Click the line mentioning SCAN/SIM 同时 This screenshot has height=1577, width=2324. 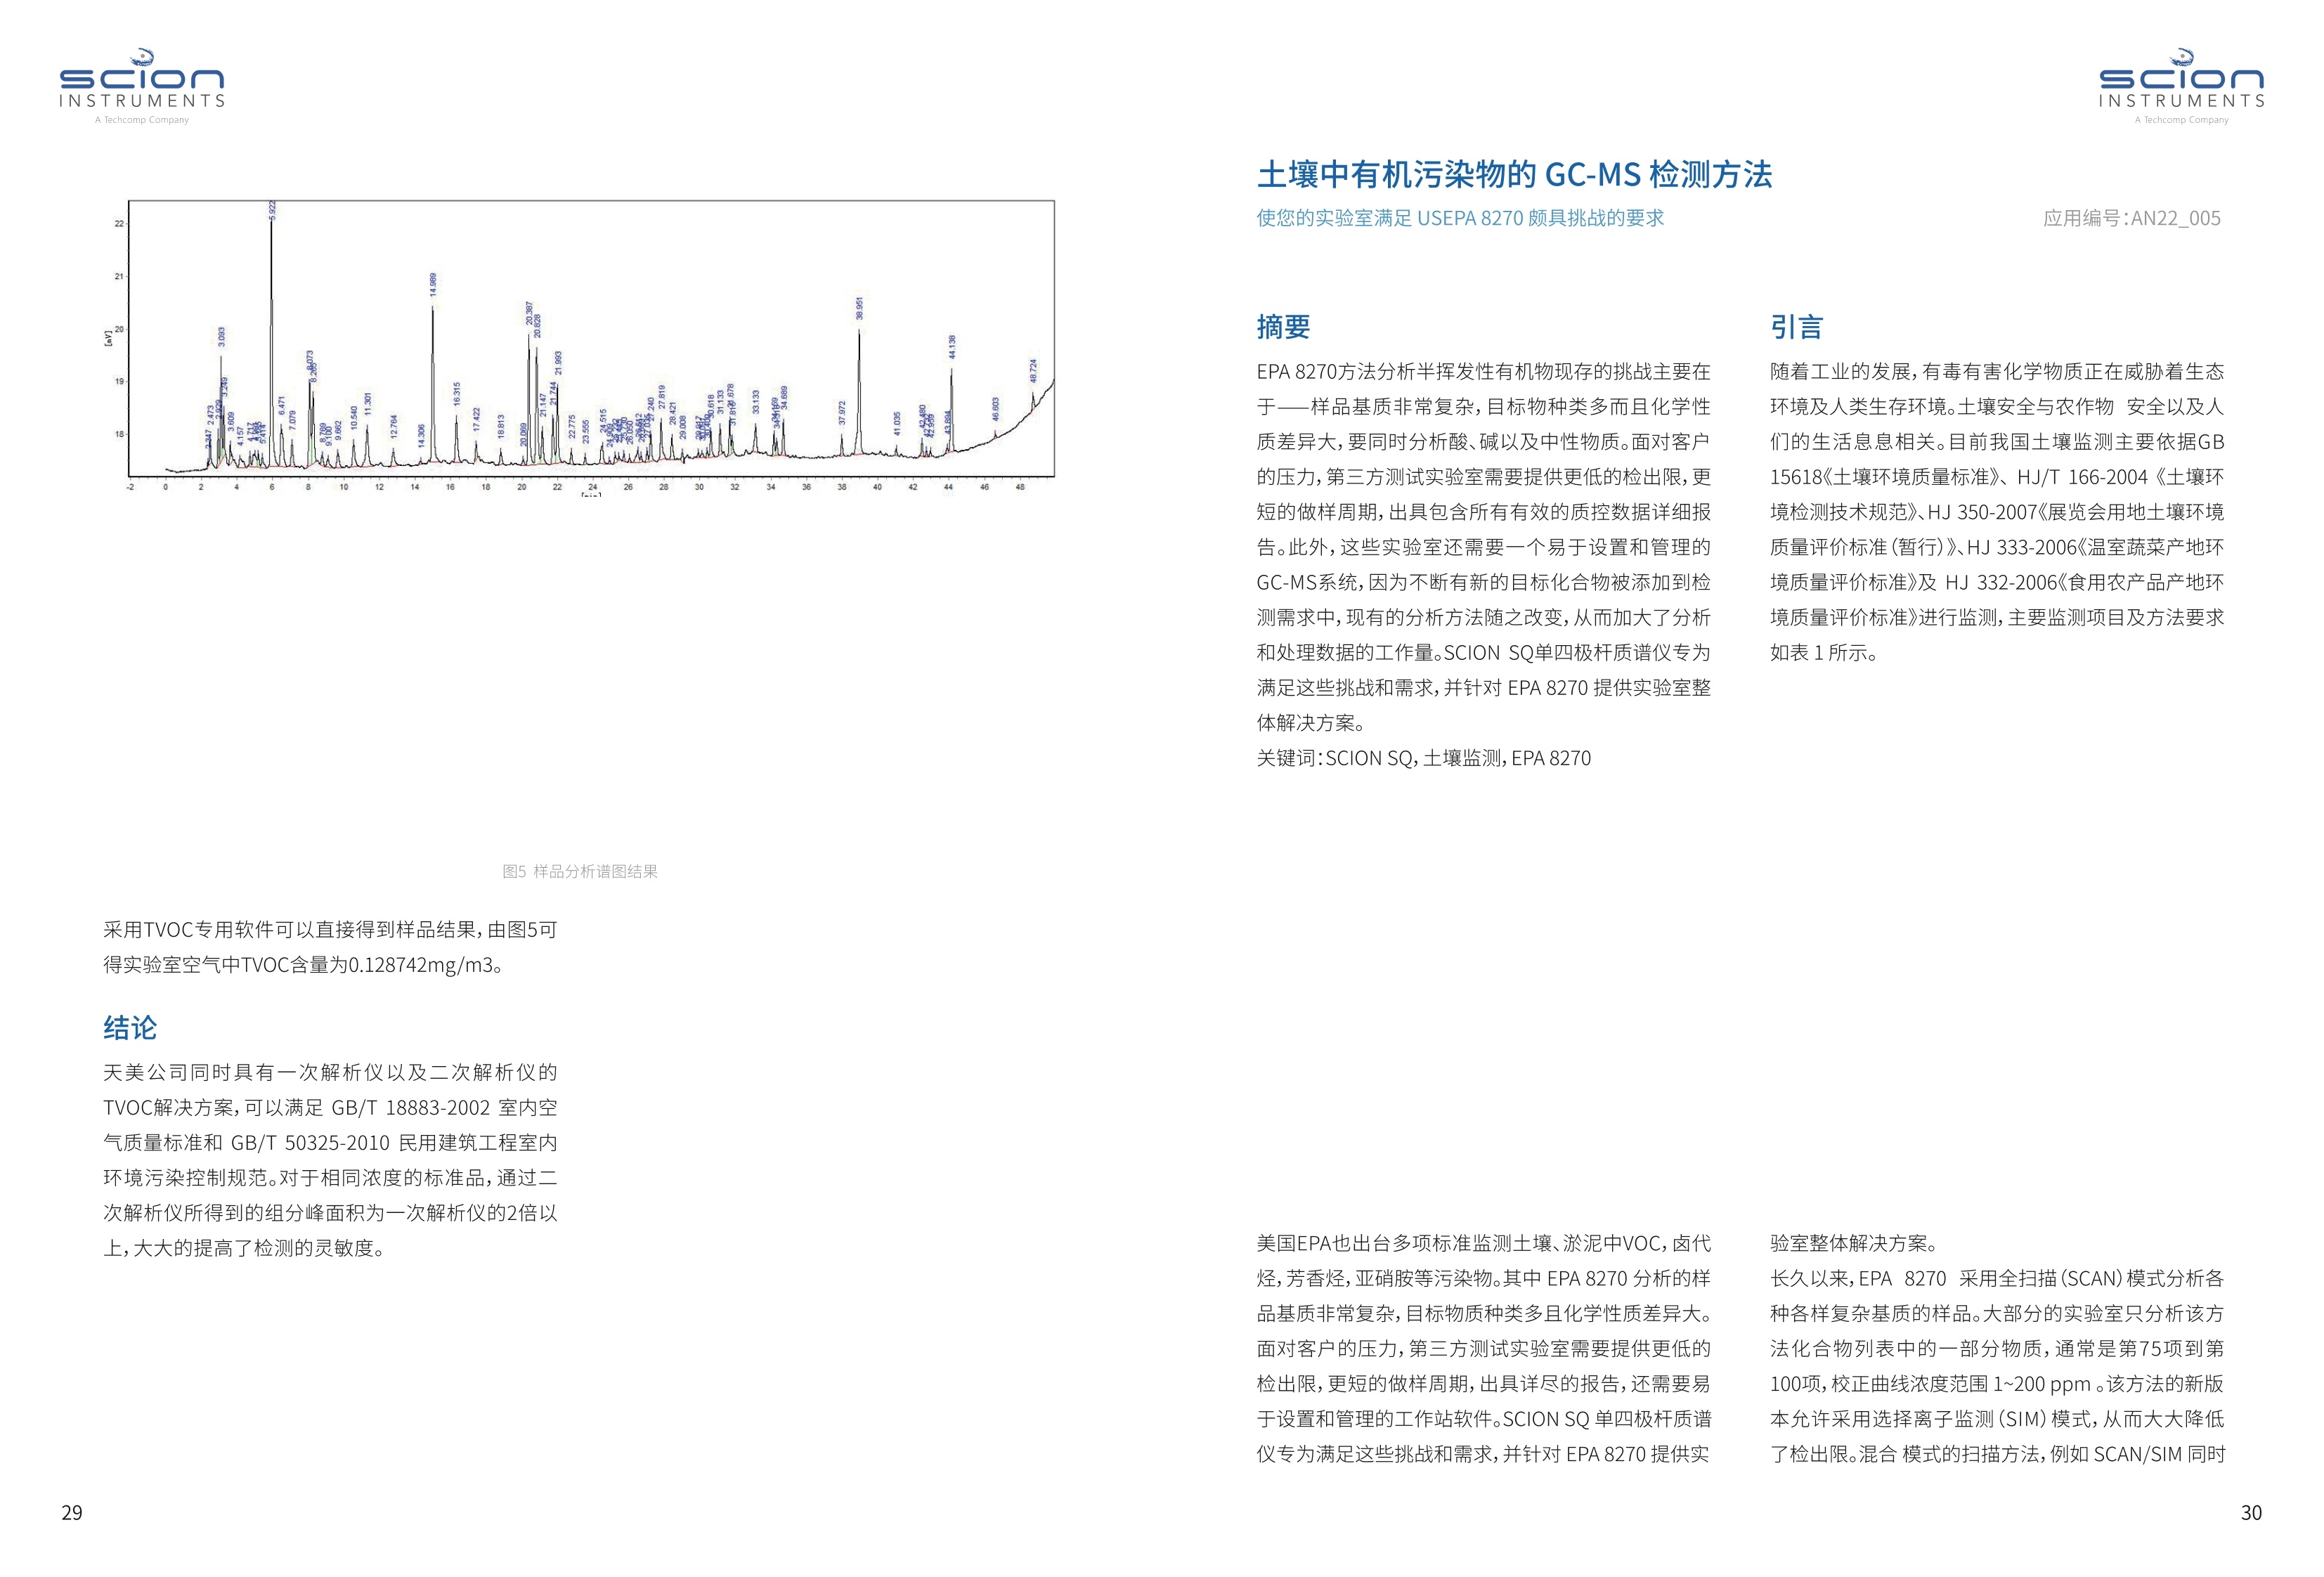(x=1997, y=1454)
